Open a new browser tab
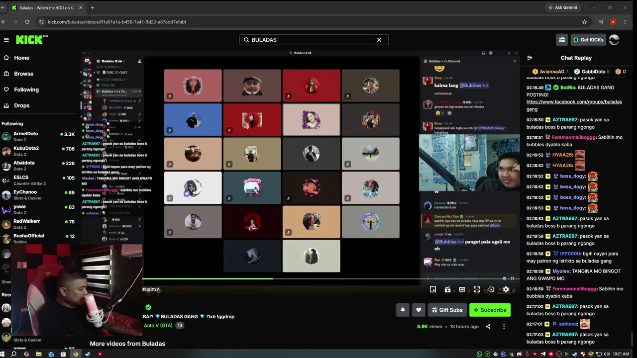The height and width of the screenshot is (358, 637). (92, 7)
